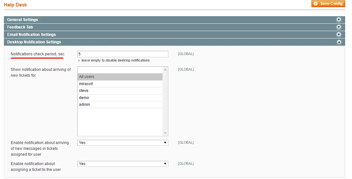Image resolution: width=352 pixels, height=179 pixels.
Task: Click the users list scroll up arrow
Action: point(165,70)
